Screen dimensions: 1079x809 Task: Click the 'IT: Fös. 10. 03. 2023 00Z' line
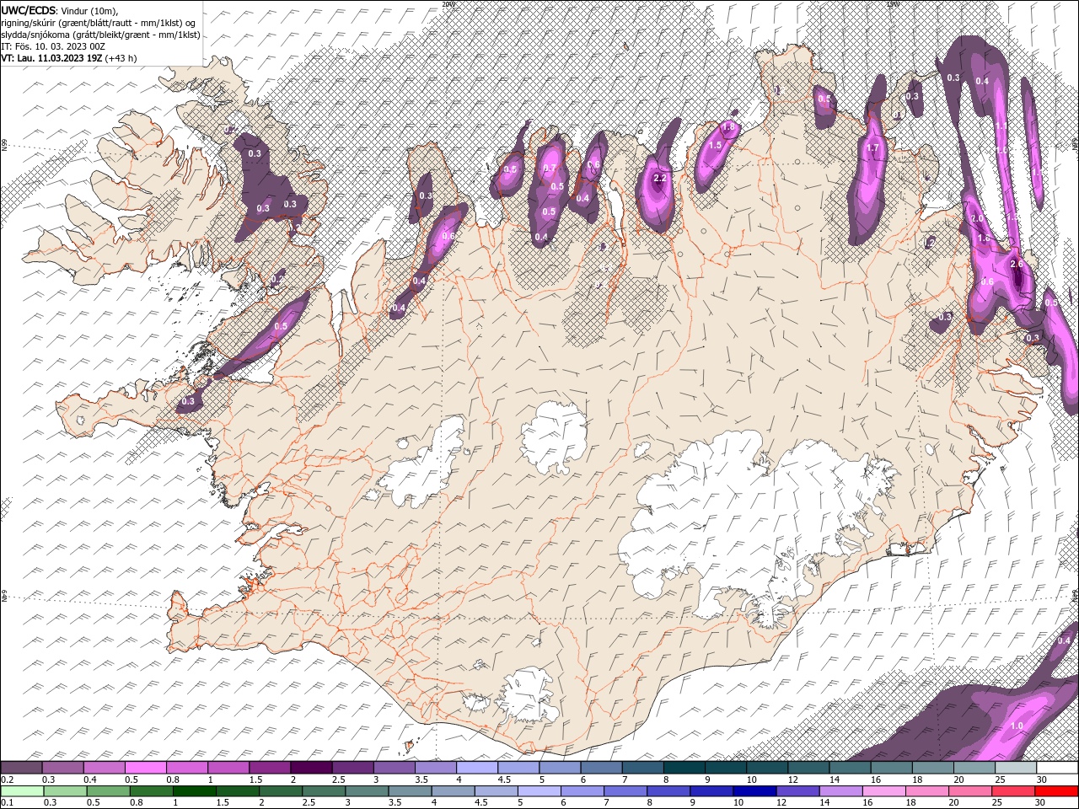(53, 46)
